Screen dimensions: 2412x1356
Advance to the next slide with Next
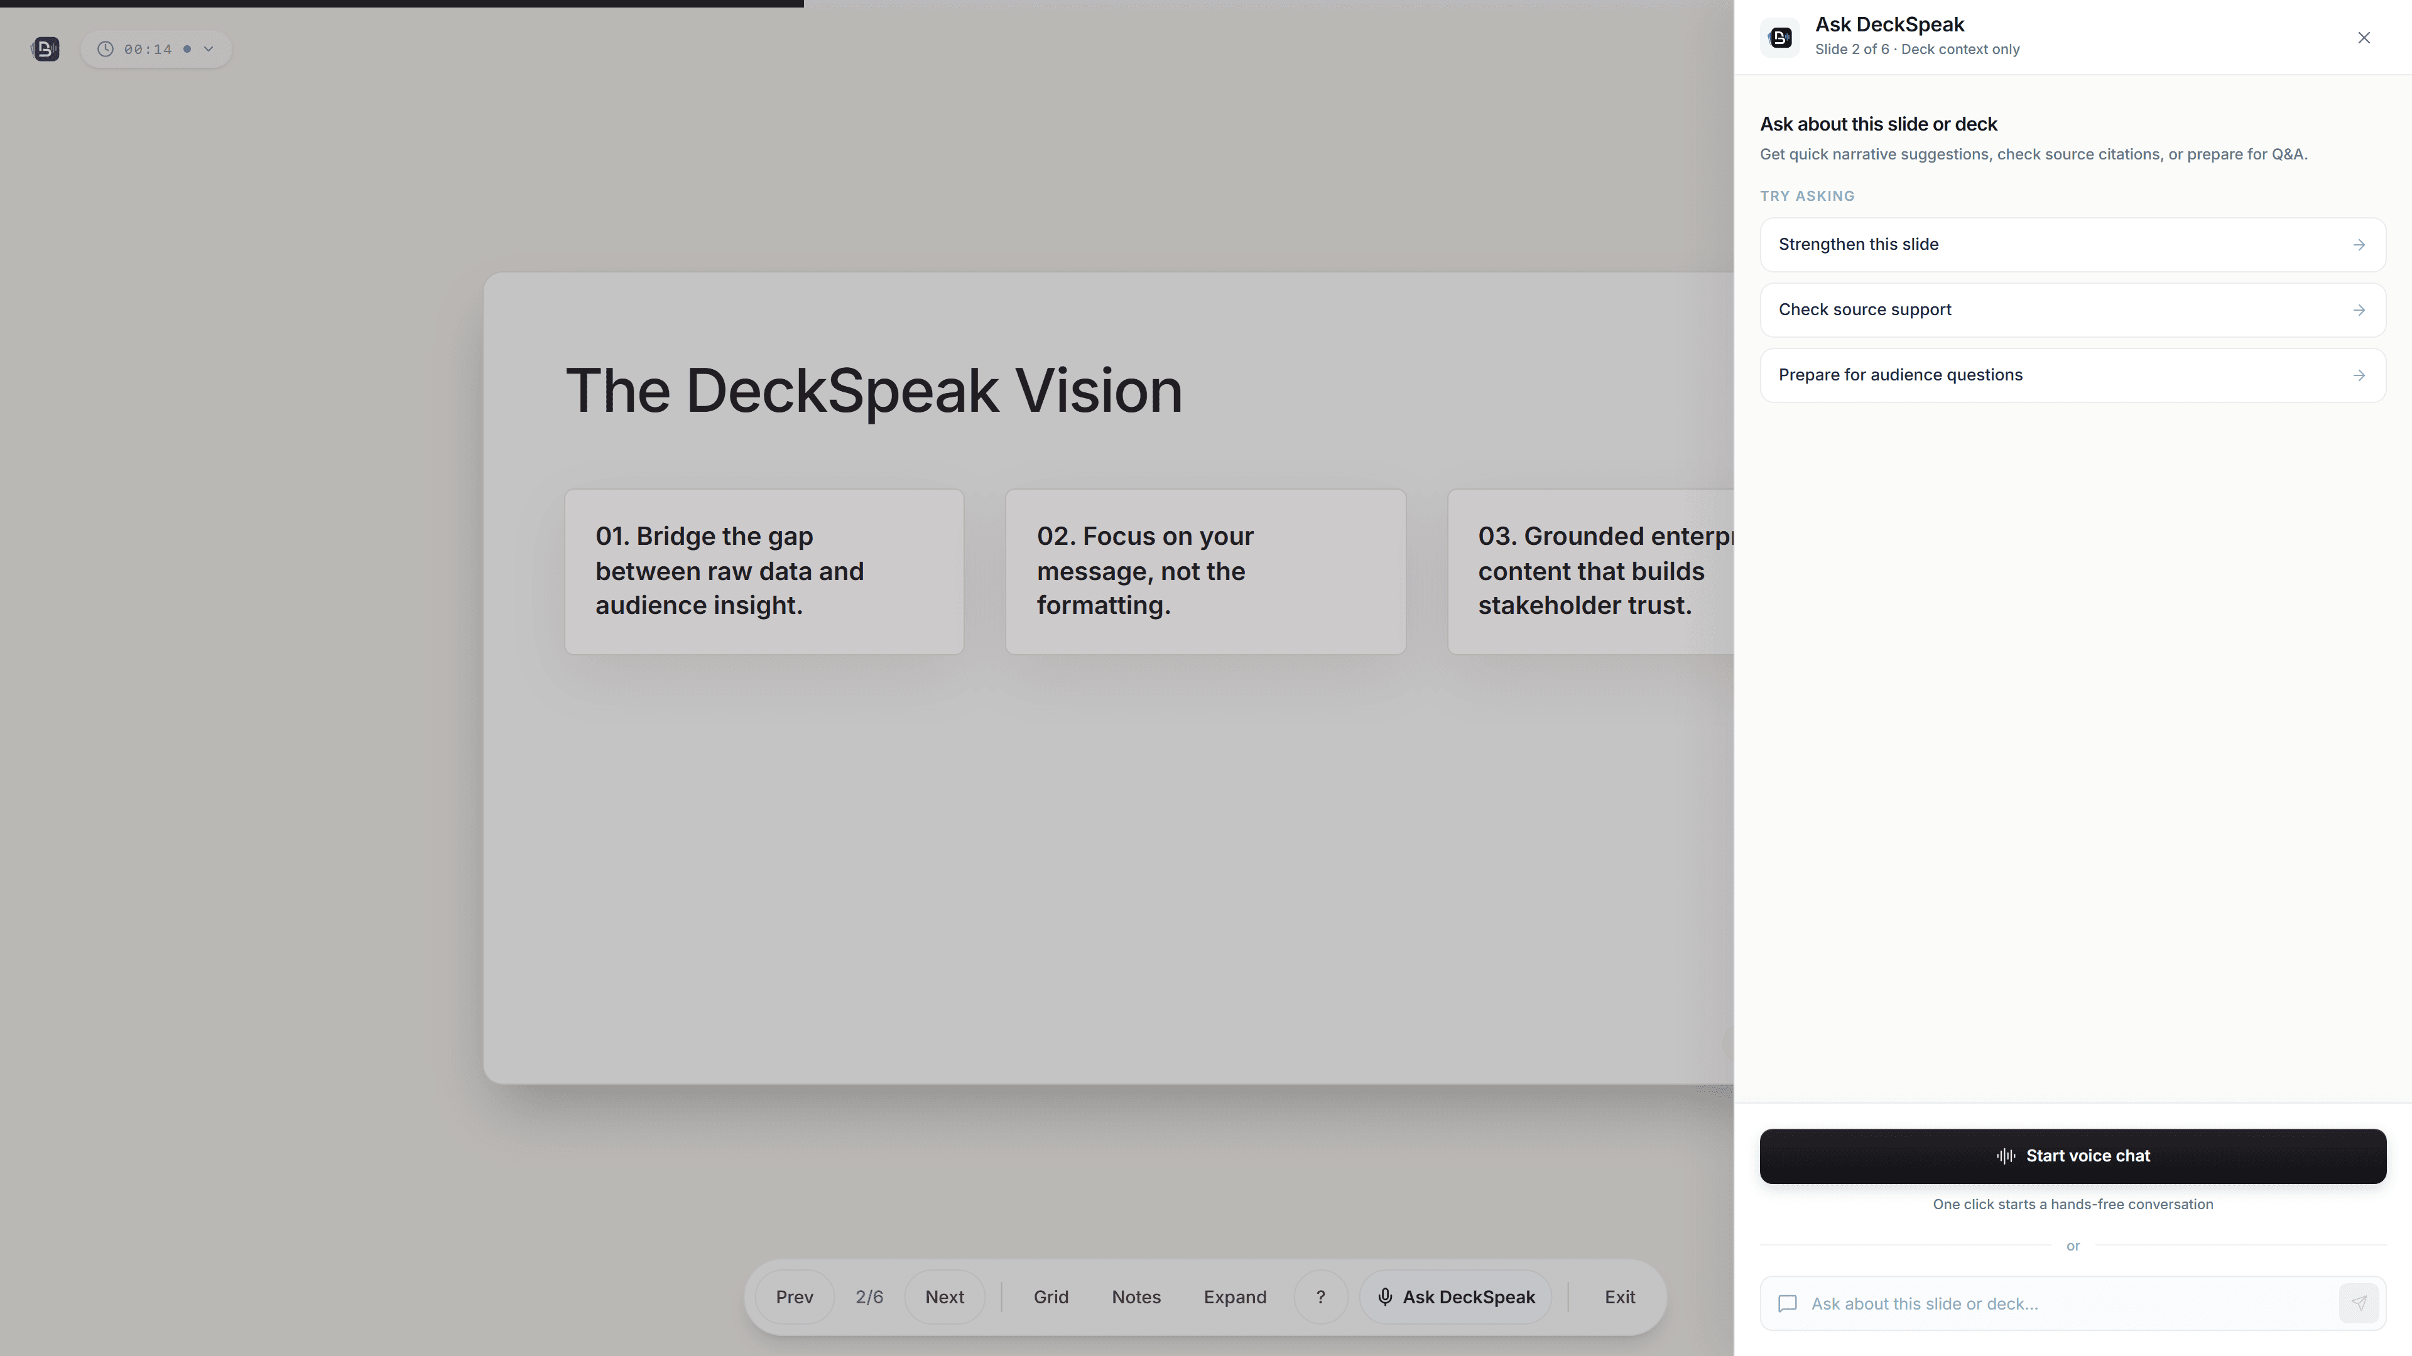[x=944, y=1297]
